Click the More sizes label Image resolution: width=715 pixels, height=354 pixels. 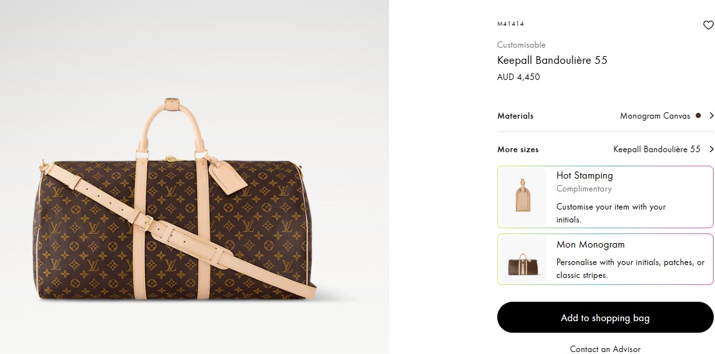coord(518,150)
